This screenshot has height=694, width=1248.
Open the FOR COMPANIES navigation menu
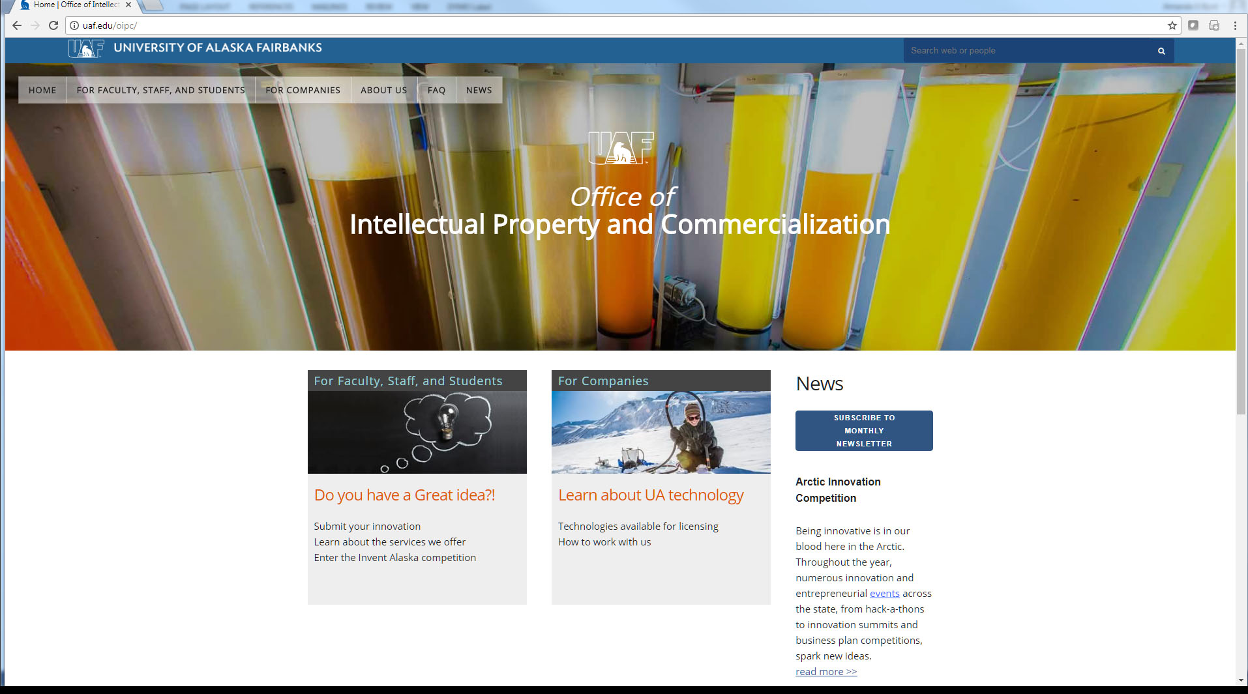pos(302,90)
